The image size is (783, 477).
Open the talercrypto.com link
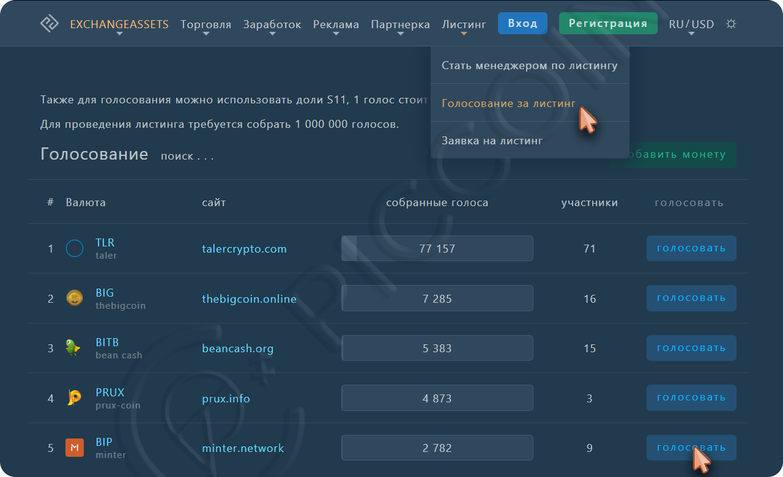click(x=244, y=249)
